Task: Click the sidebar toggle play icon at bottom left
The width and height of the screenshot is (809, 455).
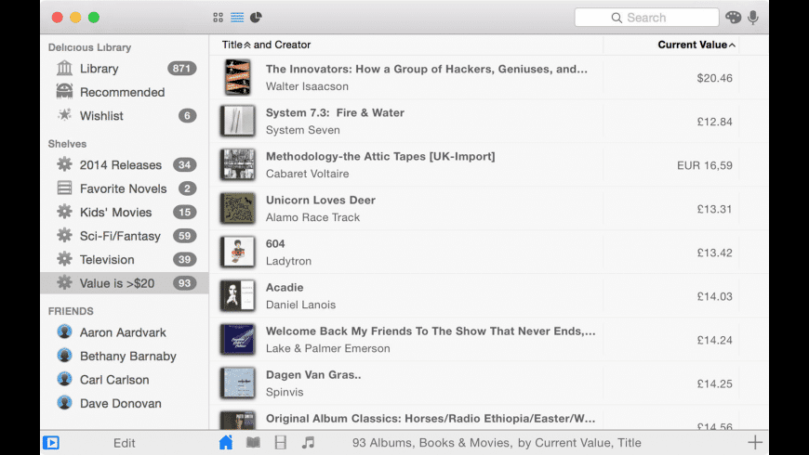Action: (x=51, y=443)
